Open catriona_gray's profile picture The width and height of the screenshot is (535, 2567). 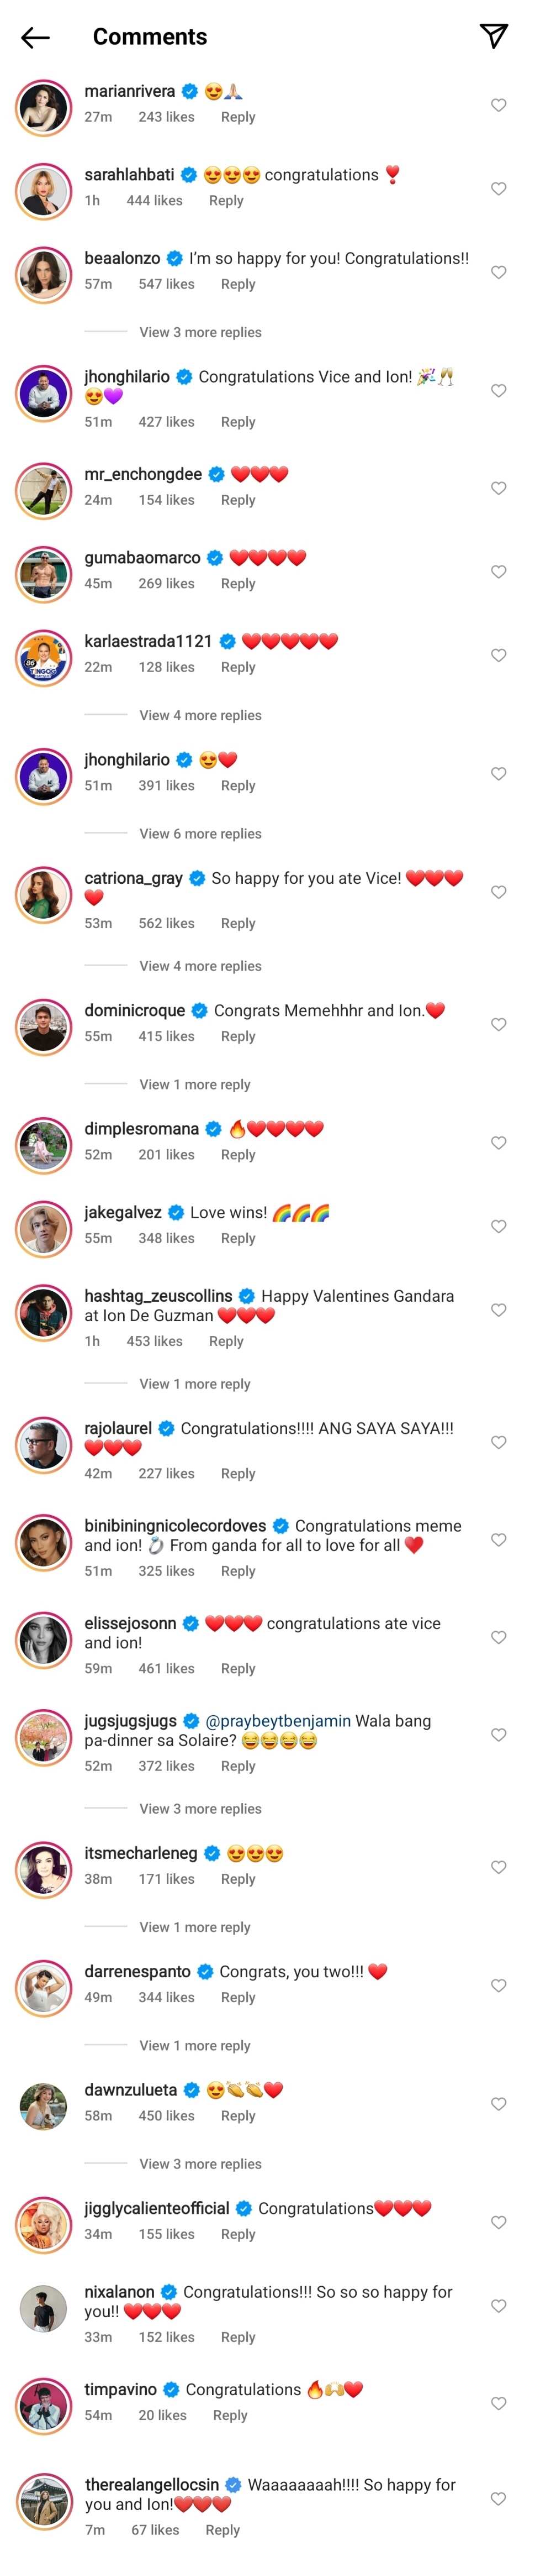(x=44, y=895)
